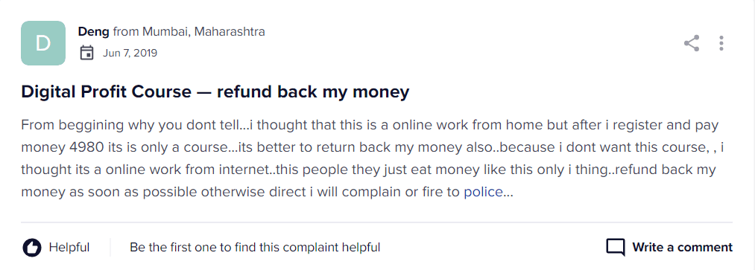Click the Write a comment text
This screenshot has height=270, width=755.
[682, 248]
